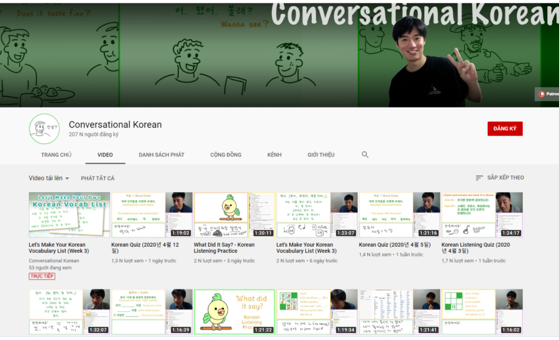Expand the Video tải lên dropdown
This screenshot has width=559, height=340.
pos(49,178)
